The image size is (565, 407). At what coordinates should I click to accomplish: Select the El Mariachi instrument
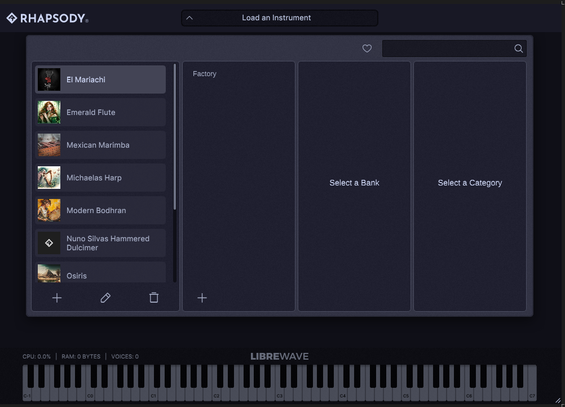[x=100, y=79]
